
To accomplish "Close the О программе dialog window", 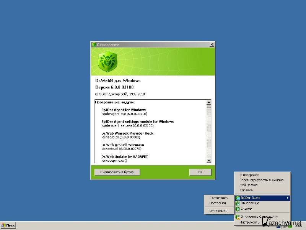I will 212,44.
